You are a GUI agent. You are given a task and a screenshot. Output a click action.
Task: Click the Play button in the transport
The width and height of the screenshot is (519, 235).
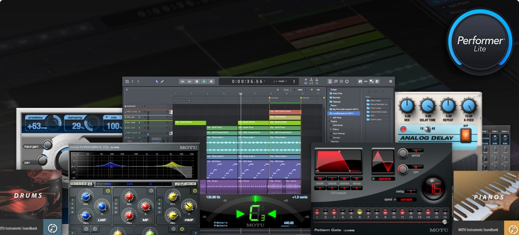tap(204, 81)
